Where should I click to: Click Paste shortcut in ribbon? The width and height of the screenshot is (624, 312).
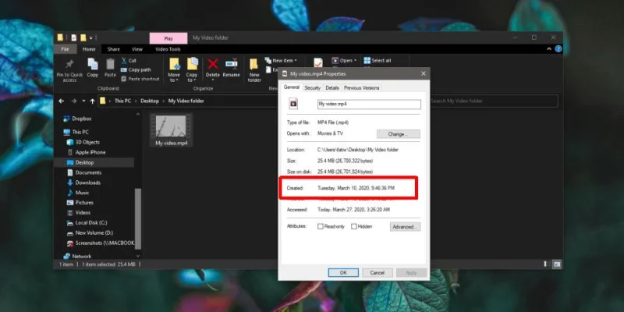tap(140, 79)
